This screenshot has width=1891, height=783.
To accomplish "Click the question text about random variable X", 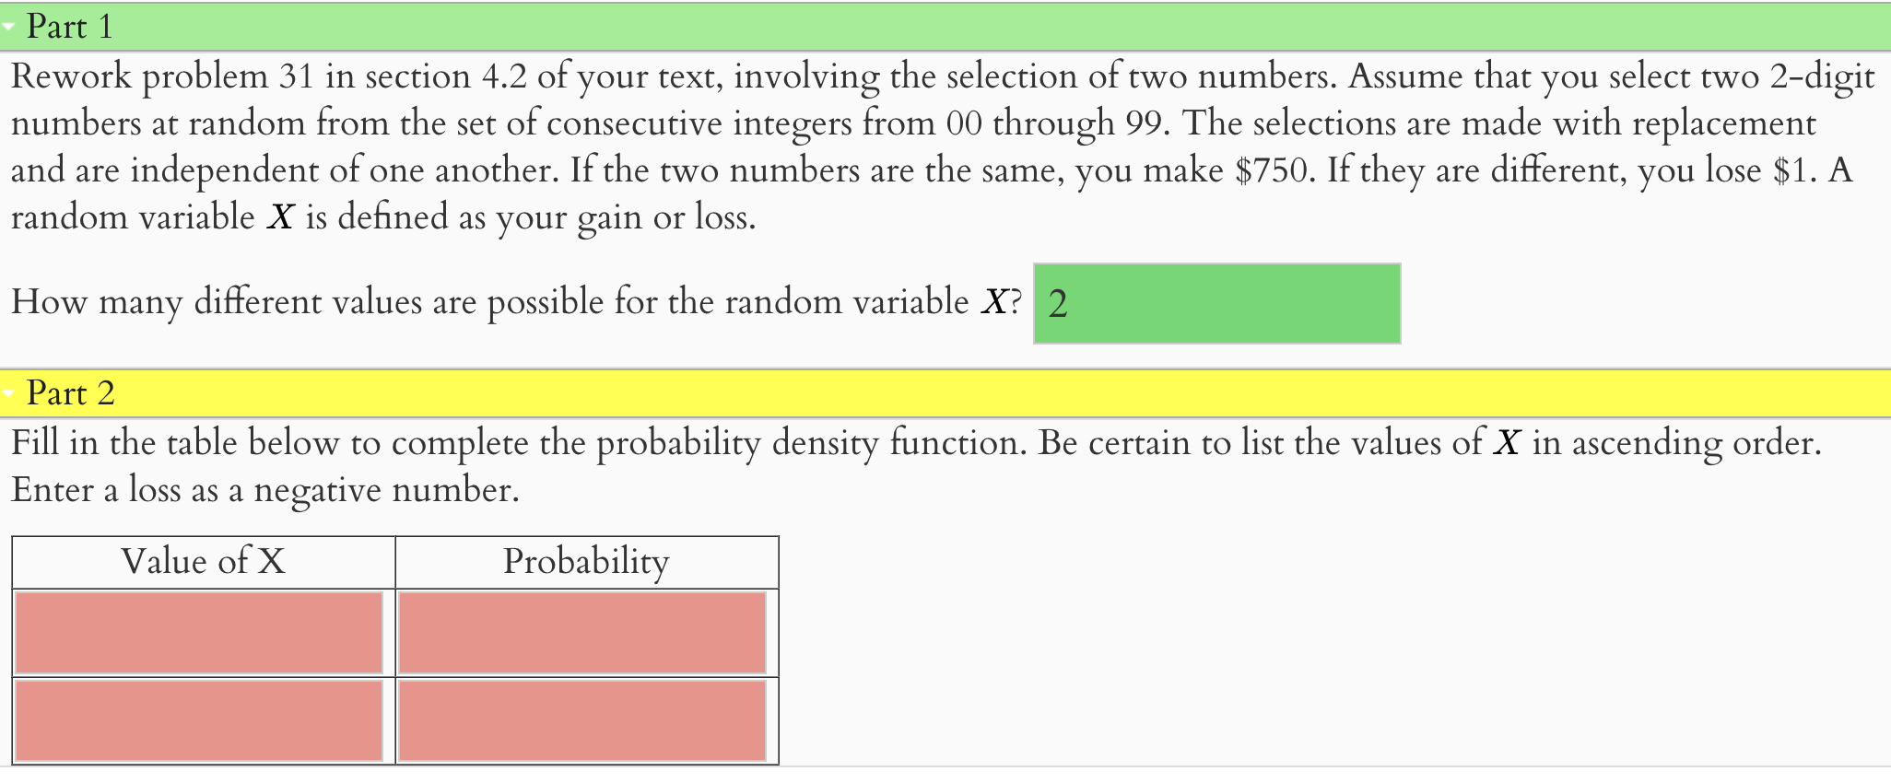I will (516, 302).
